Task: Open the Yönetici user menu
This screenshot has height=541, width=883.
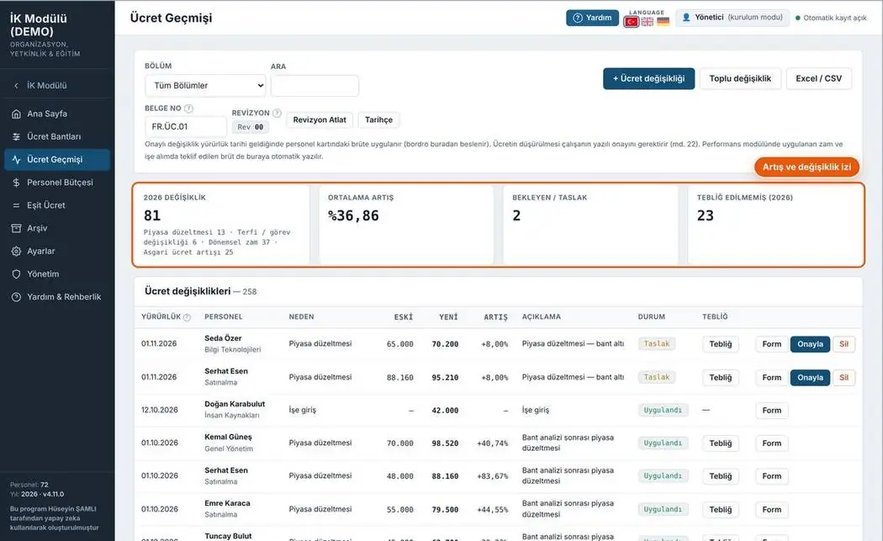Action: pos(732,18)
